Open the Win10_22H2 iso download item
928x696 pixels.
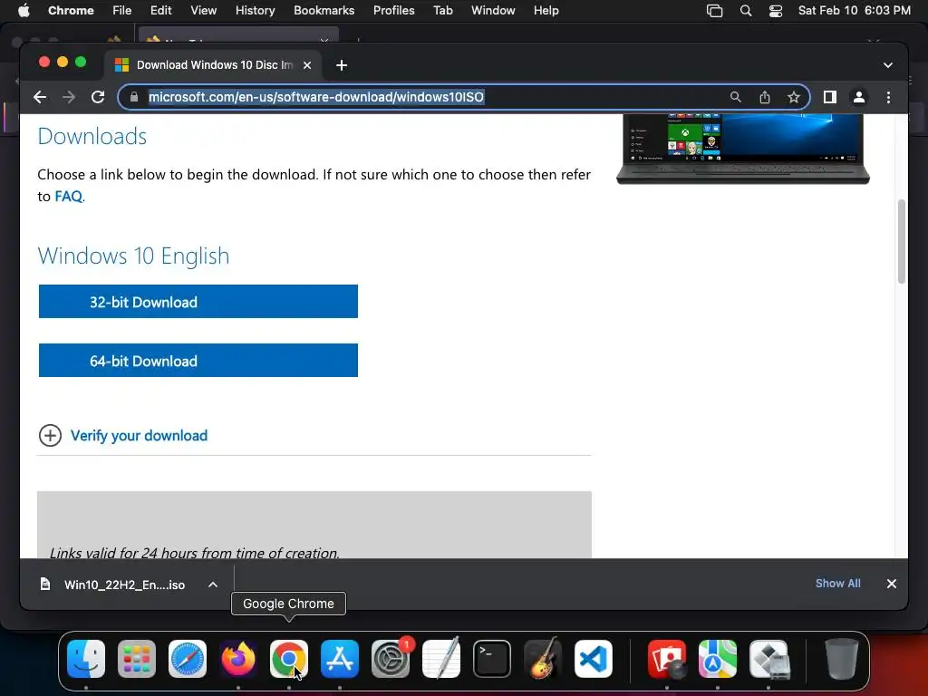[113, 585]
